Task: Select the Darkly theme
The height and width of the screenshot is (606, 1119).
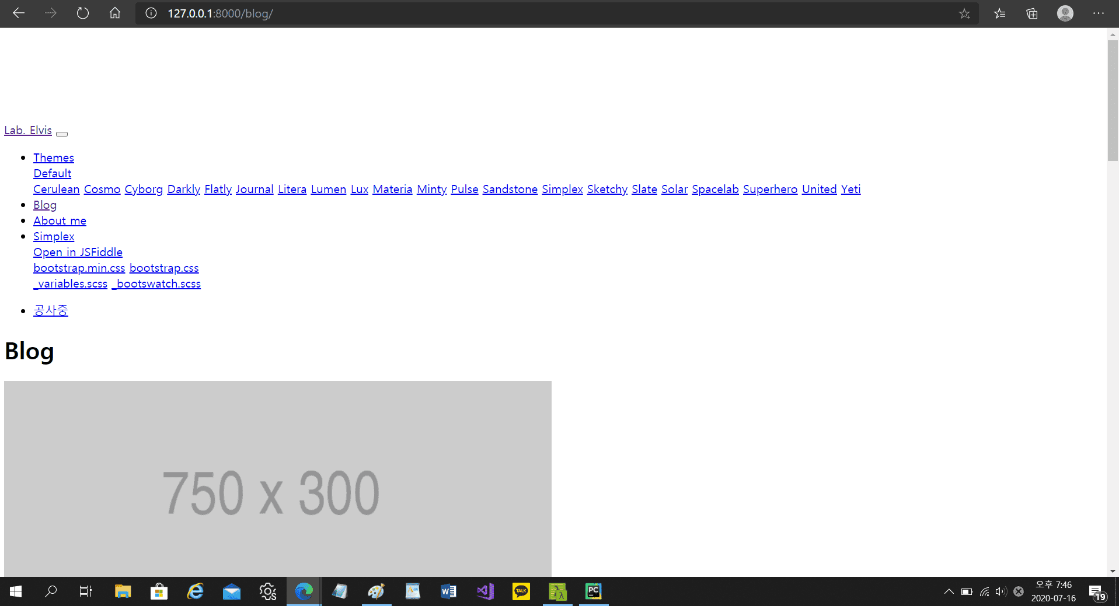Action: 184,189
